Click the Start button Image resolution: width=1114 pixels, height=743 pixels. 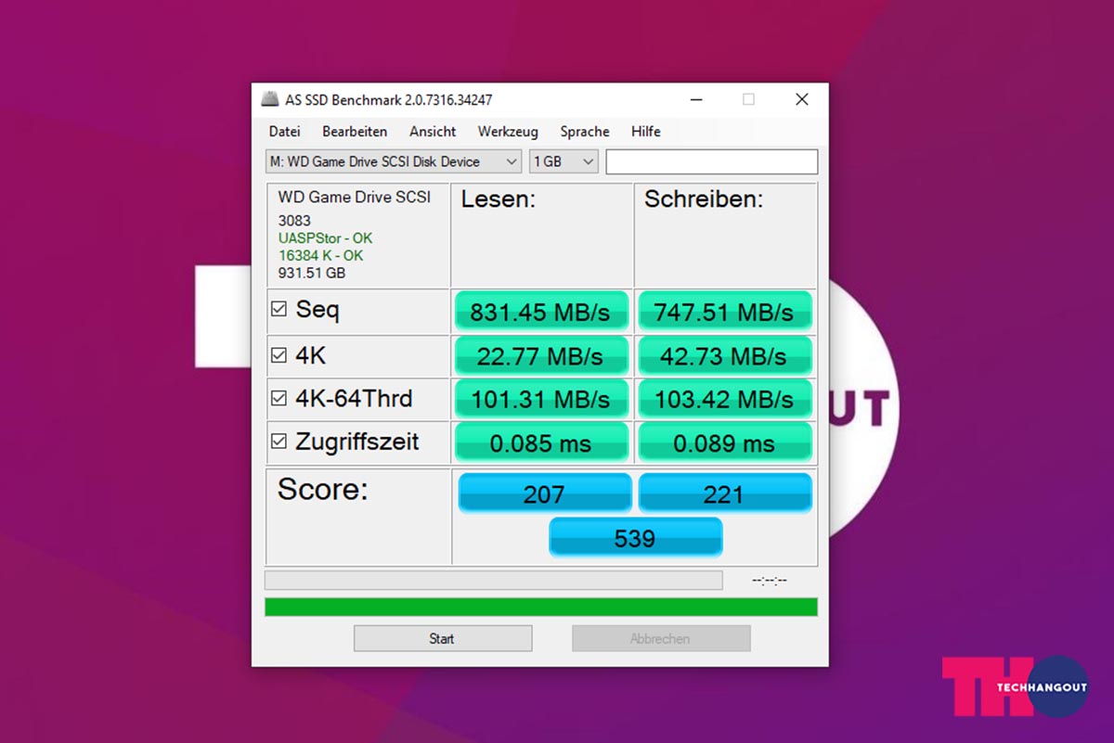(x=443, y=638)
